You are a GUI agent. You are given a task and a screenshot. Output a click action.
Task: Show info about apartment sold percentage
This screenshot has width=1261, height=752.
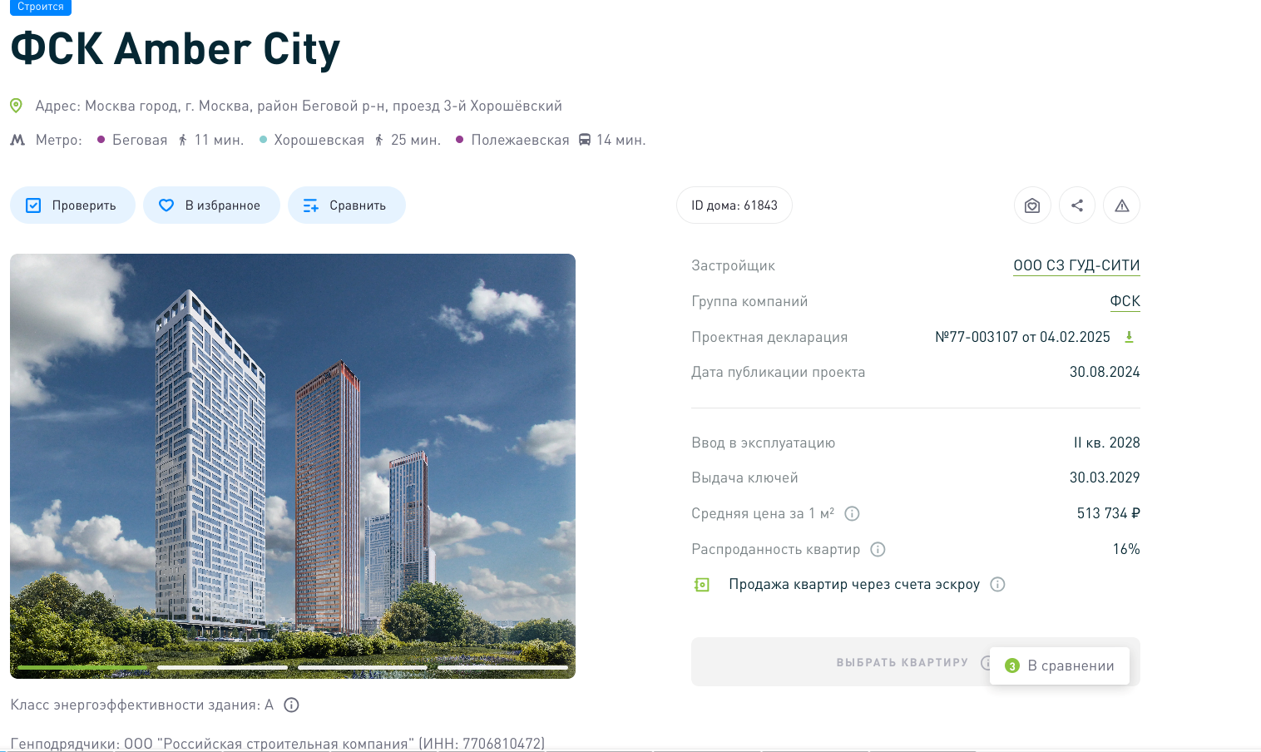(878, 549)
